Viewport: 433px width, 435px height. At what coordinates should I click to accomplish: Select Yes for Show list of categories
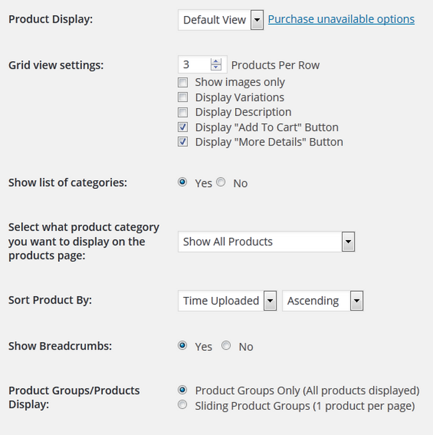tap(183, 182)
